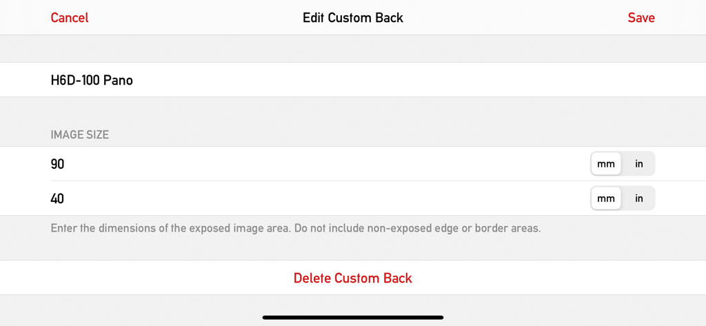
Task: Click the word Pano in the name
Action: pos(118,81)
